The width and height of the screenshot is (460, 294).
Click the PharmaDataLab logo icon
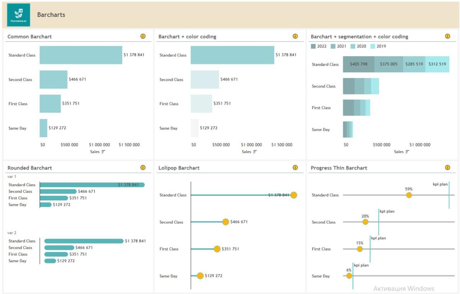click(18, 15)
